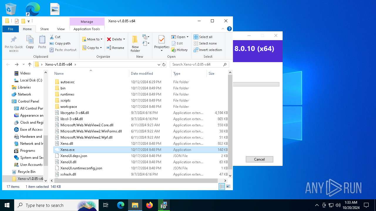
Task: Click Invert selection in the ribbon
Action: [x=208, y=50]
